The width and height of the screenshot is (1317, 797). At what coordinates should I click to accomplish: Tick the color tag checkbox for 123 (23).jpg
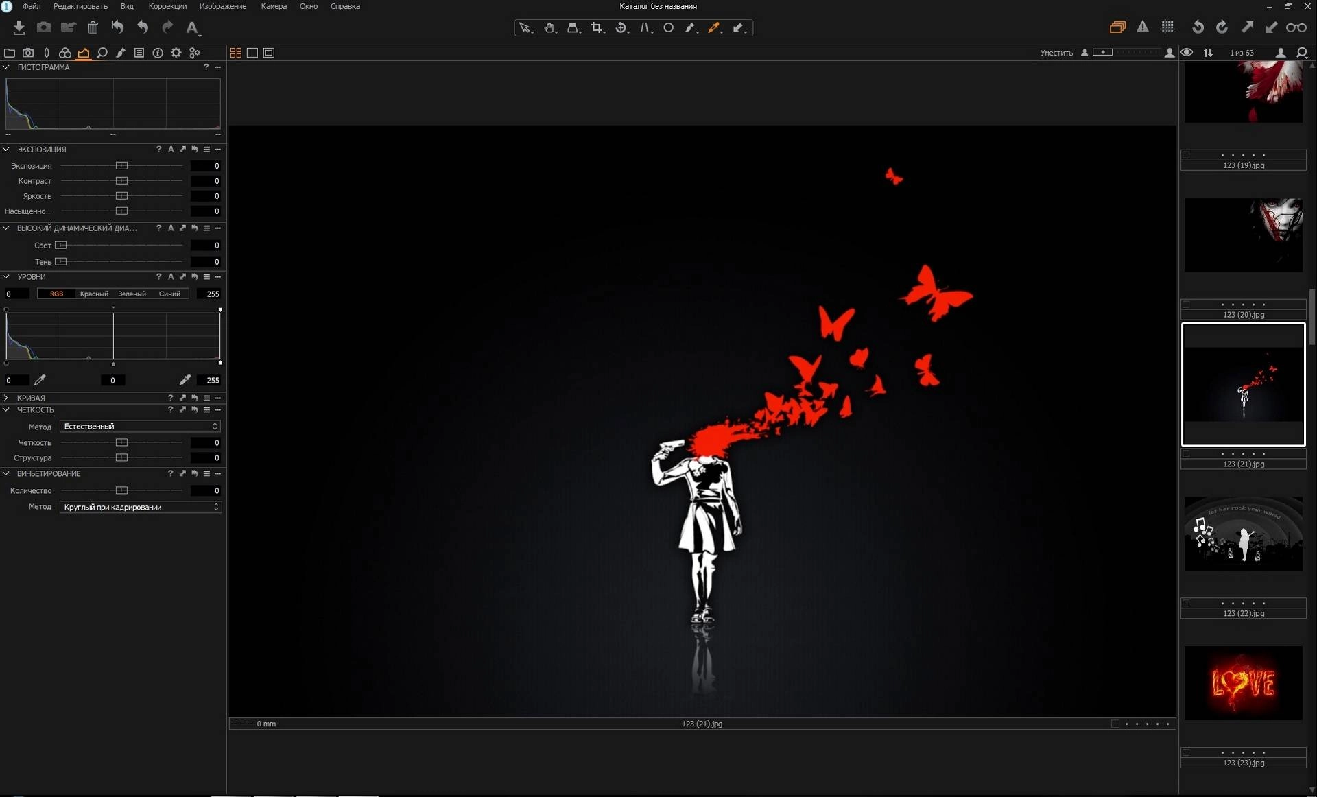pyautogui.click(x=1187, y=753)
